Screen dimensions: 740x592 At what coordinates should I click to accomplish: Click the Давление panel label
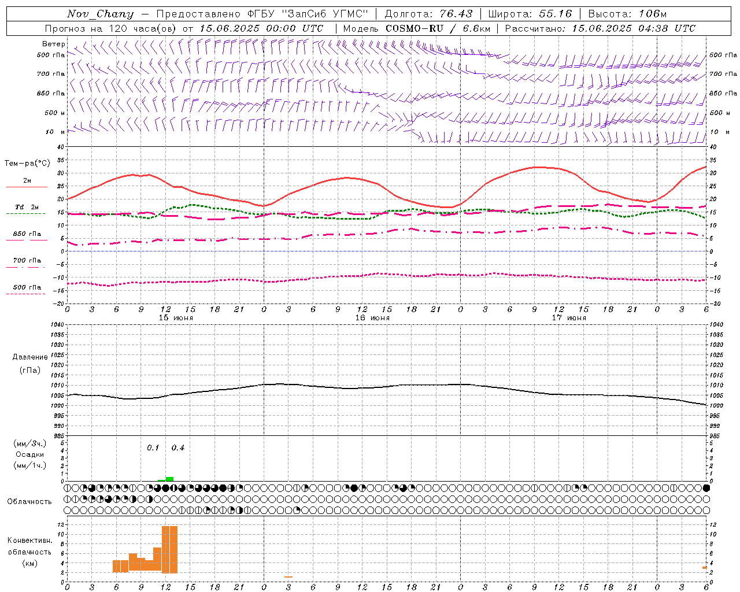click(30, 357)
